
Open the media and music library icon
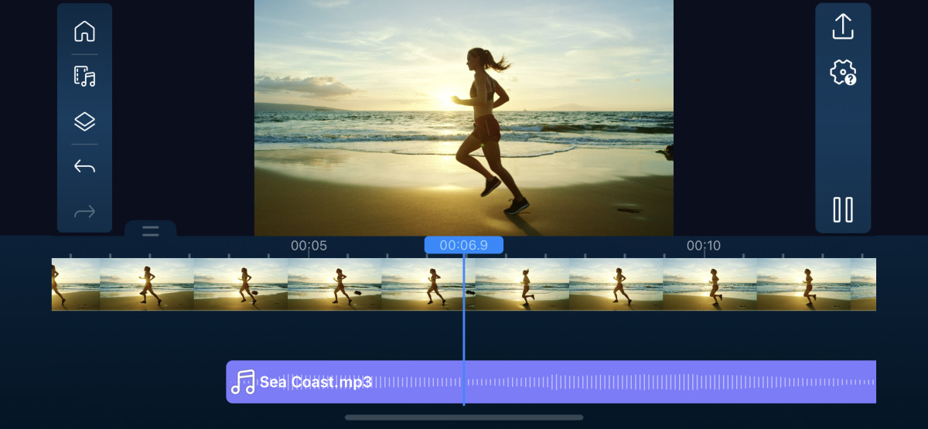84,77
